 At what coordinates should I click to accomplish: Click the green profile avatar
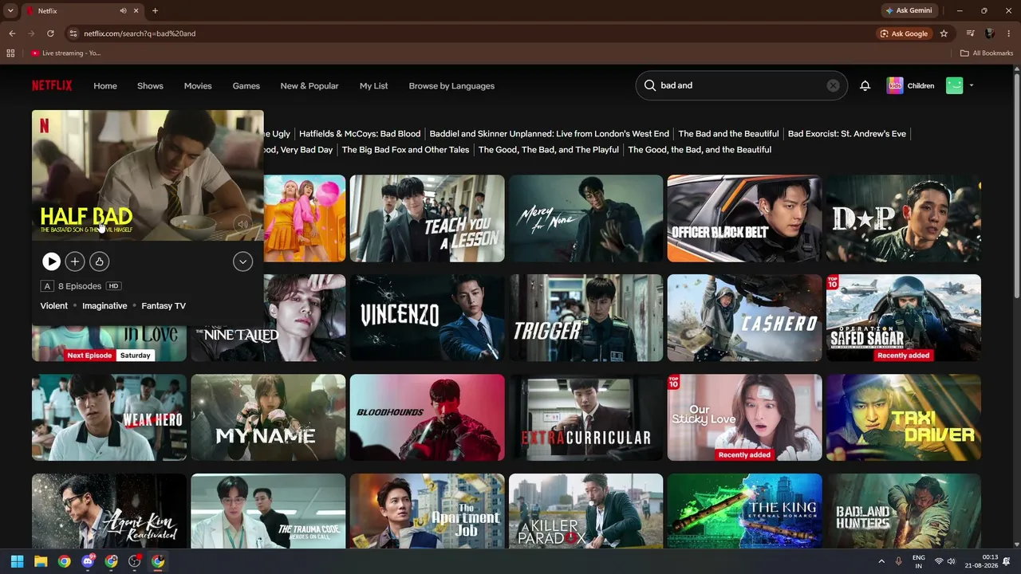tap(955, 85)
